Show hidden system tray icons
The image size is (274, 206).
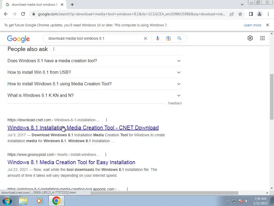point(227,201)
